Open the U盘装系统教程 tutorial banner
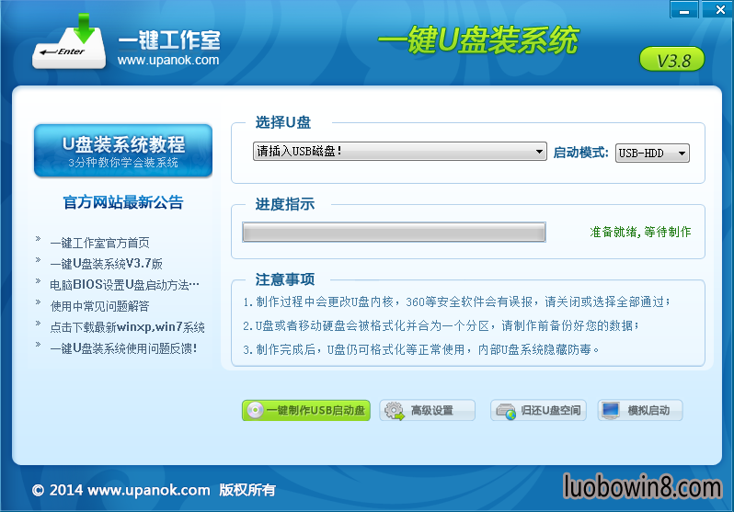Viewport: 734px width, 512px height. (x=123, y=151)
